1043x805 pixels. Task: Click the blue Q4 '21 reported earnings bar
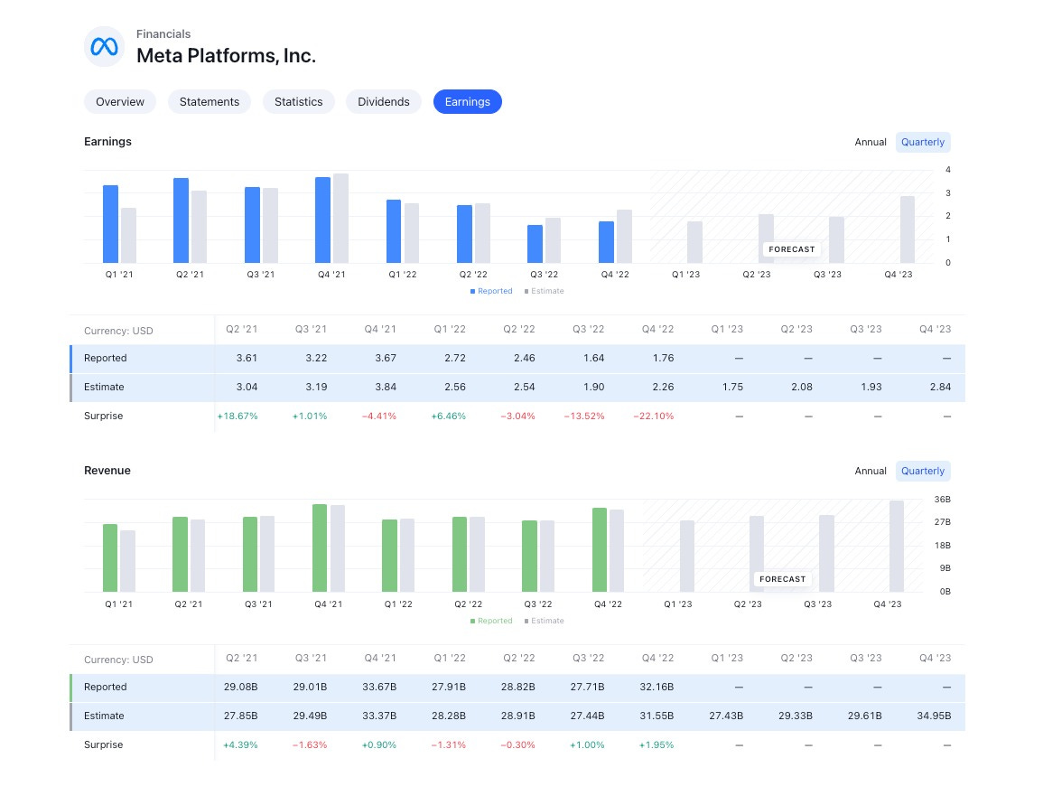pos(322,220)
